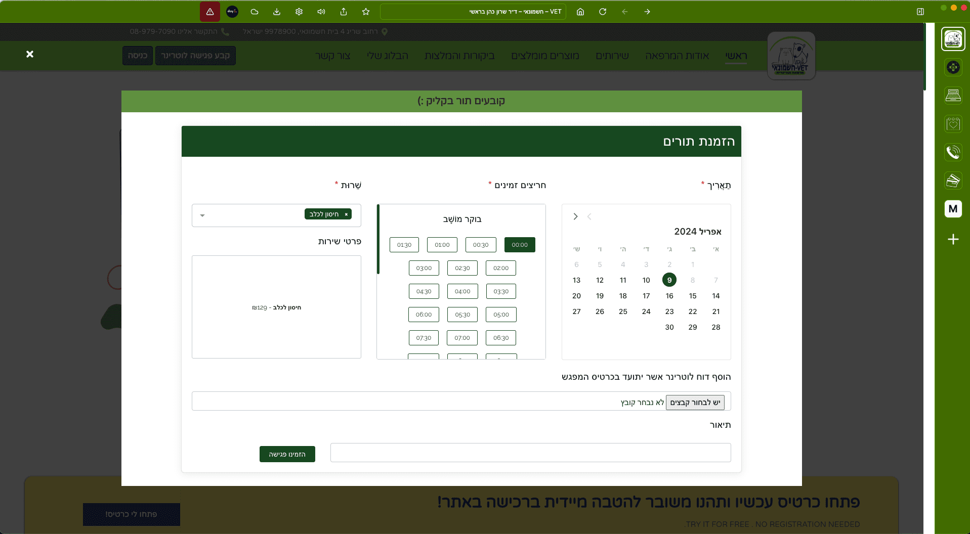Viewport: 970px width, 534px height.
Task: Open the share icon in toolbar
Action: (344, 12)
